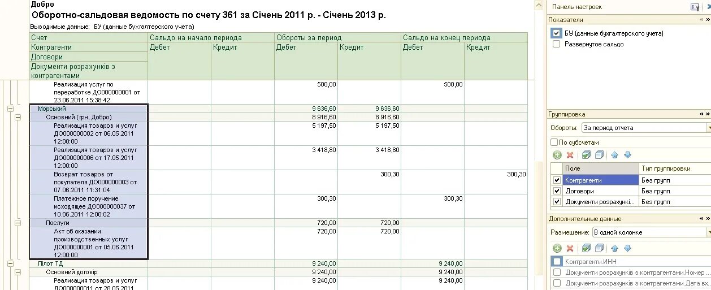Viewport: 711px width, 290px height.
Task: Click the Обороты за период column header
Action: coord(337,38)
